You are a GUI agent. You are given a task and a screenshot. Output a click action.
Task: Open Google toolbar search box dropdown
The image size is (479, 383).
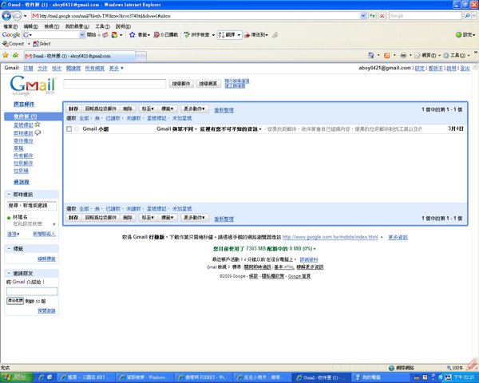[x=82, y=35]
